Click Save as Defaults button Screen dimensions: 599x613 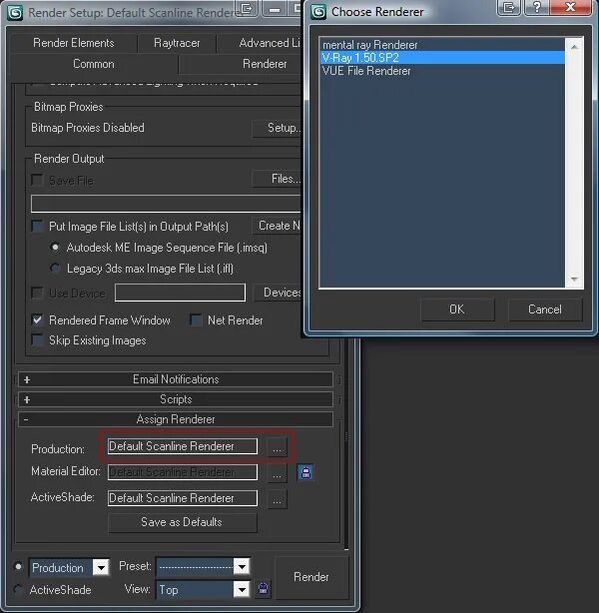click(x=182, y=522)
